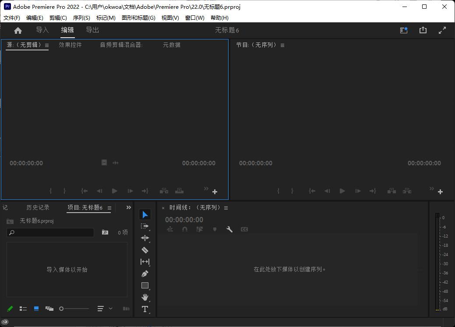Toggle Add Marker shield icon in timeline

point(215,229)
